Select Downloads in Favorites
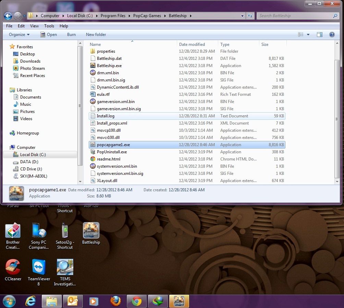The height and width of the screenshot is (308, 344). (x=30, y=61)
